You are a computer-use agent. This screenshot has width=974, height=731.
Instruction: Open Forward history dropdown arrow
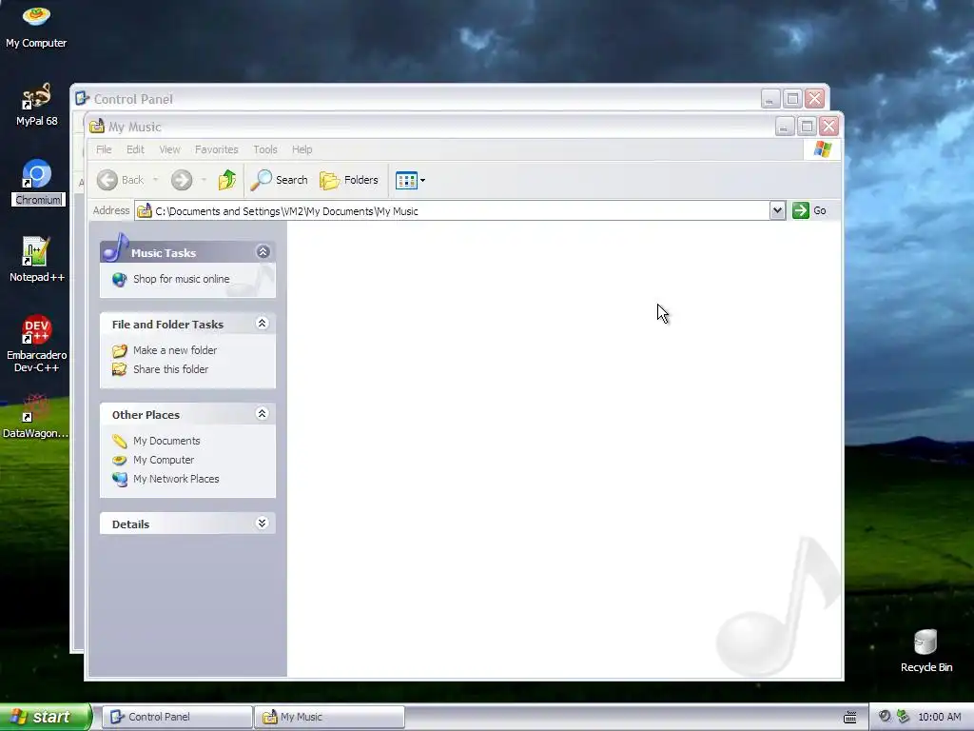(204, 180)
